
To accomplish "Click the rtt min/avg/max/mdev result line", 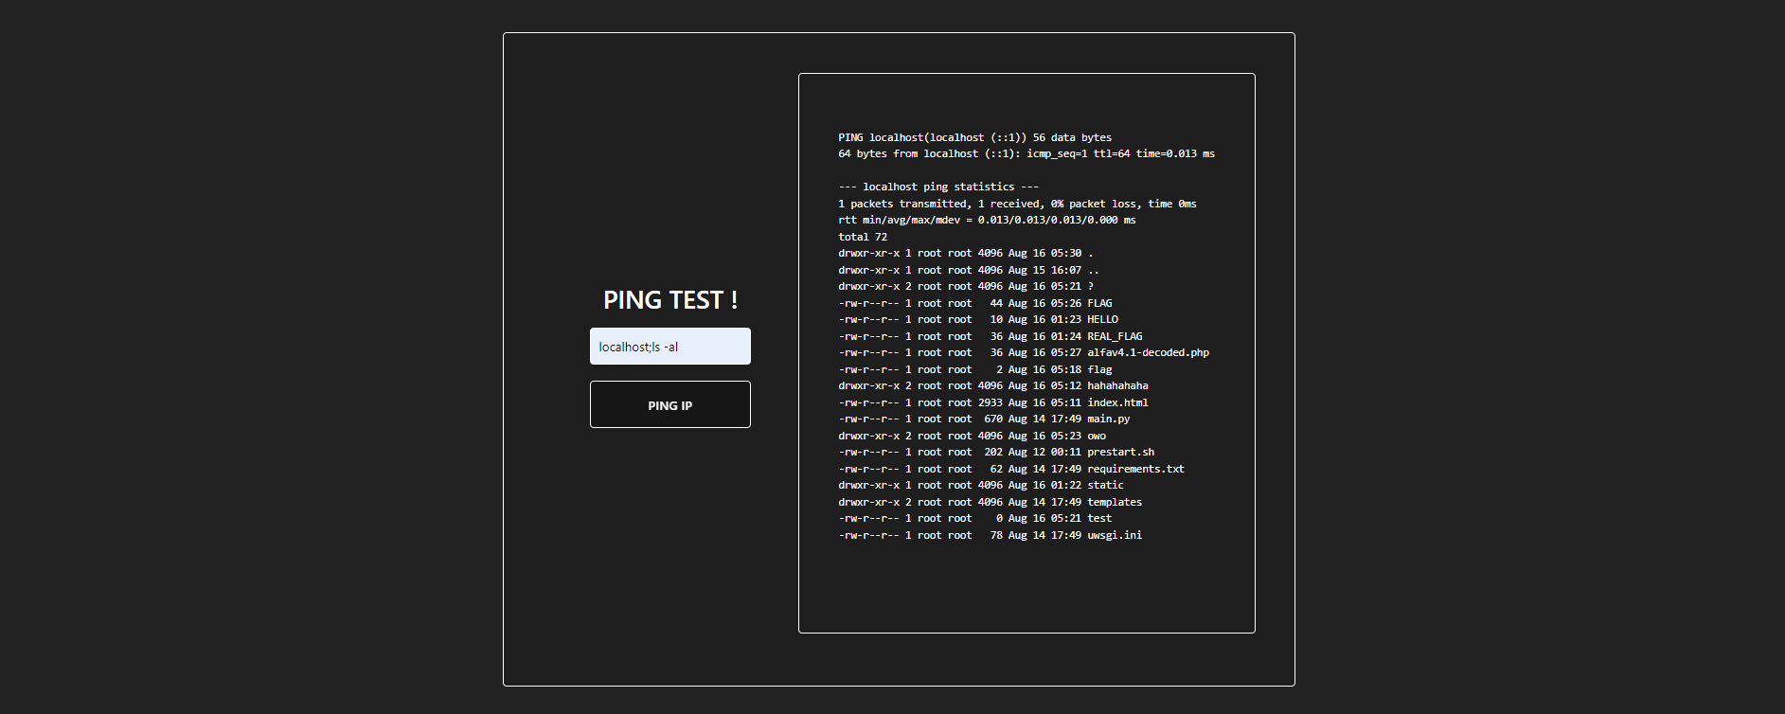I will point(986,220).
